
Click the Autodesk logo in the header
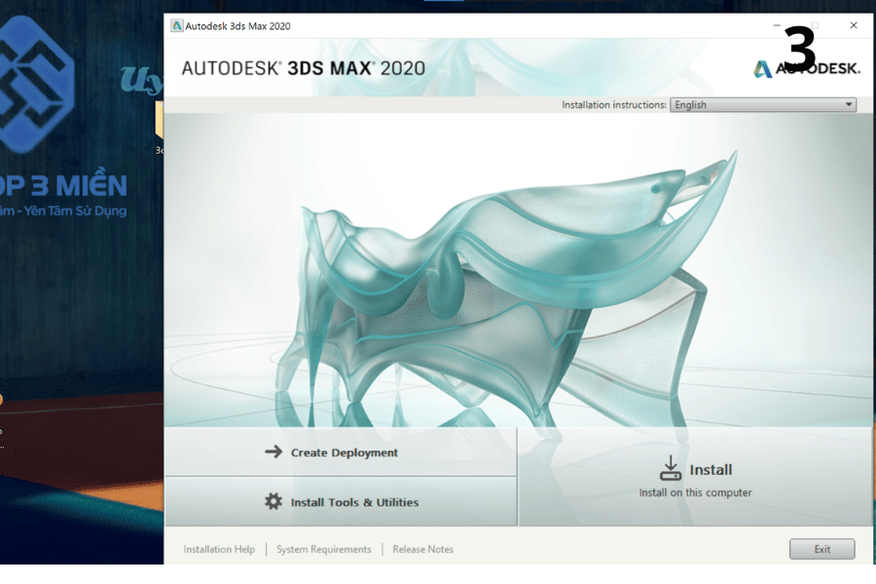(762, 68)
